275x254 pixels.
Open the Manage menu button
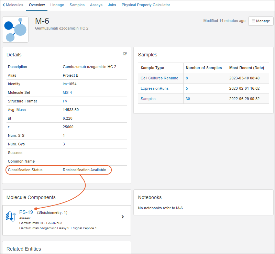click(x=261, y=21)
